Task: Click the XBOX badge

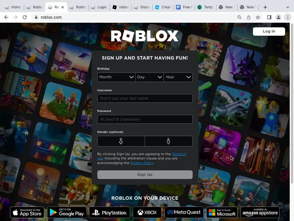Action: [147, 212]
